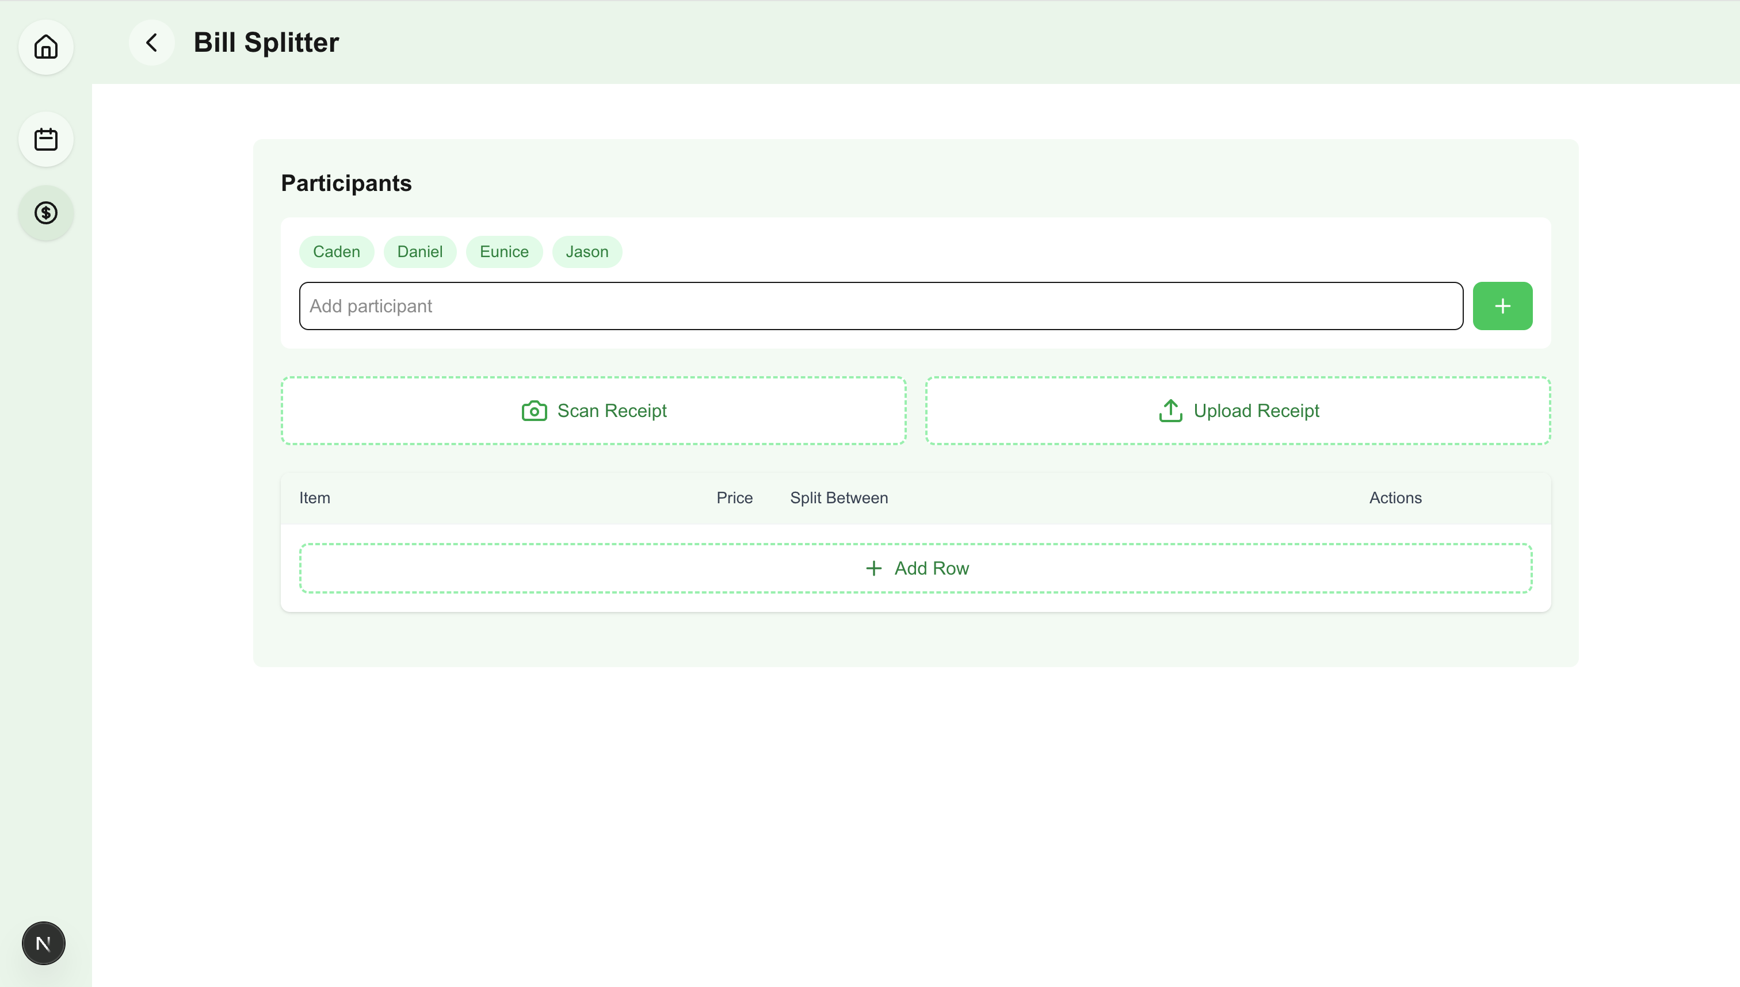Click the Item column header

coord(315,498)
